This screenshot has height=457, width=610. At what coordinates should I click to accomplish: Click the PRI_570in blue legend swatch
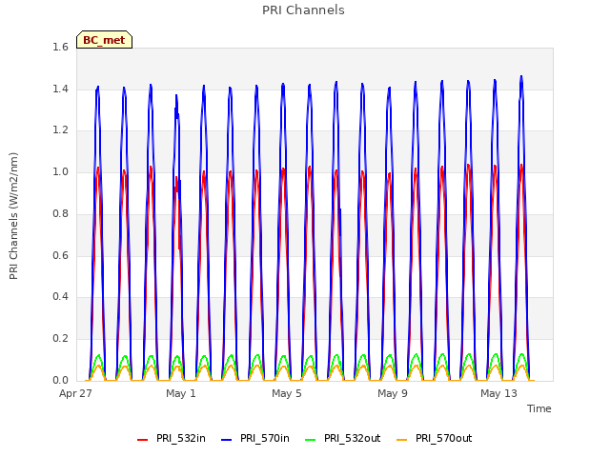[x=227, y=439]
